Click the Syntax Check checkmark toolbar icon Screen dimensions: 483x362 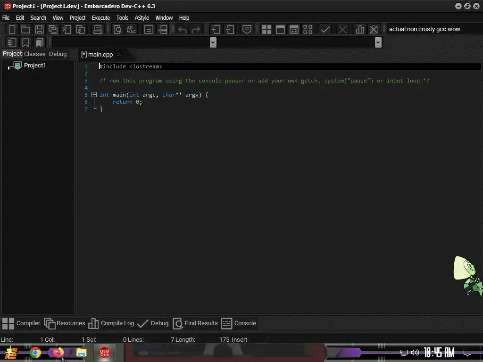325,30
